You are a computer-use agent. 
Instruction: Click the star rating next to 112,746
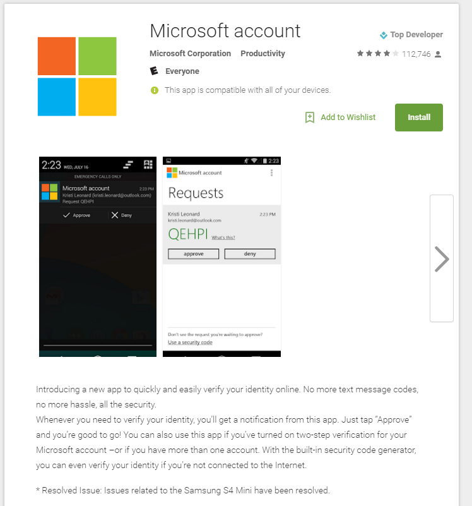tap(377, 53)
